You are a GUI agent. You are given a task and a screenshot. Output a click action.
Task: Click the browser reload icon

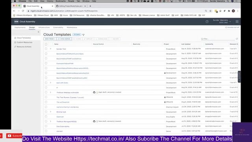click(23, 11)
